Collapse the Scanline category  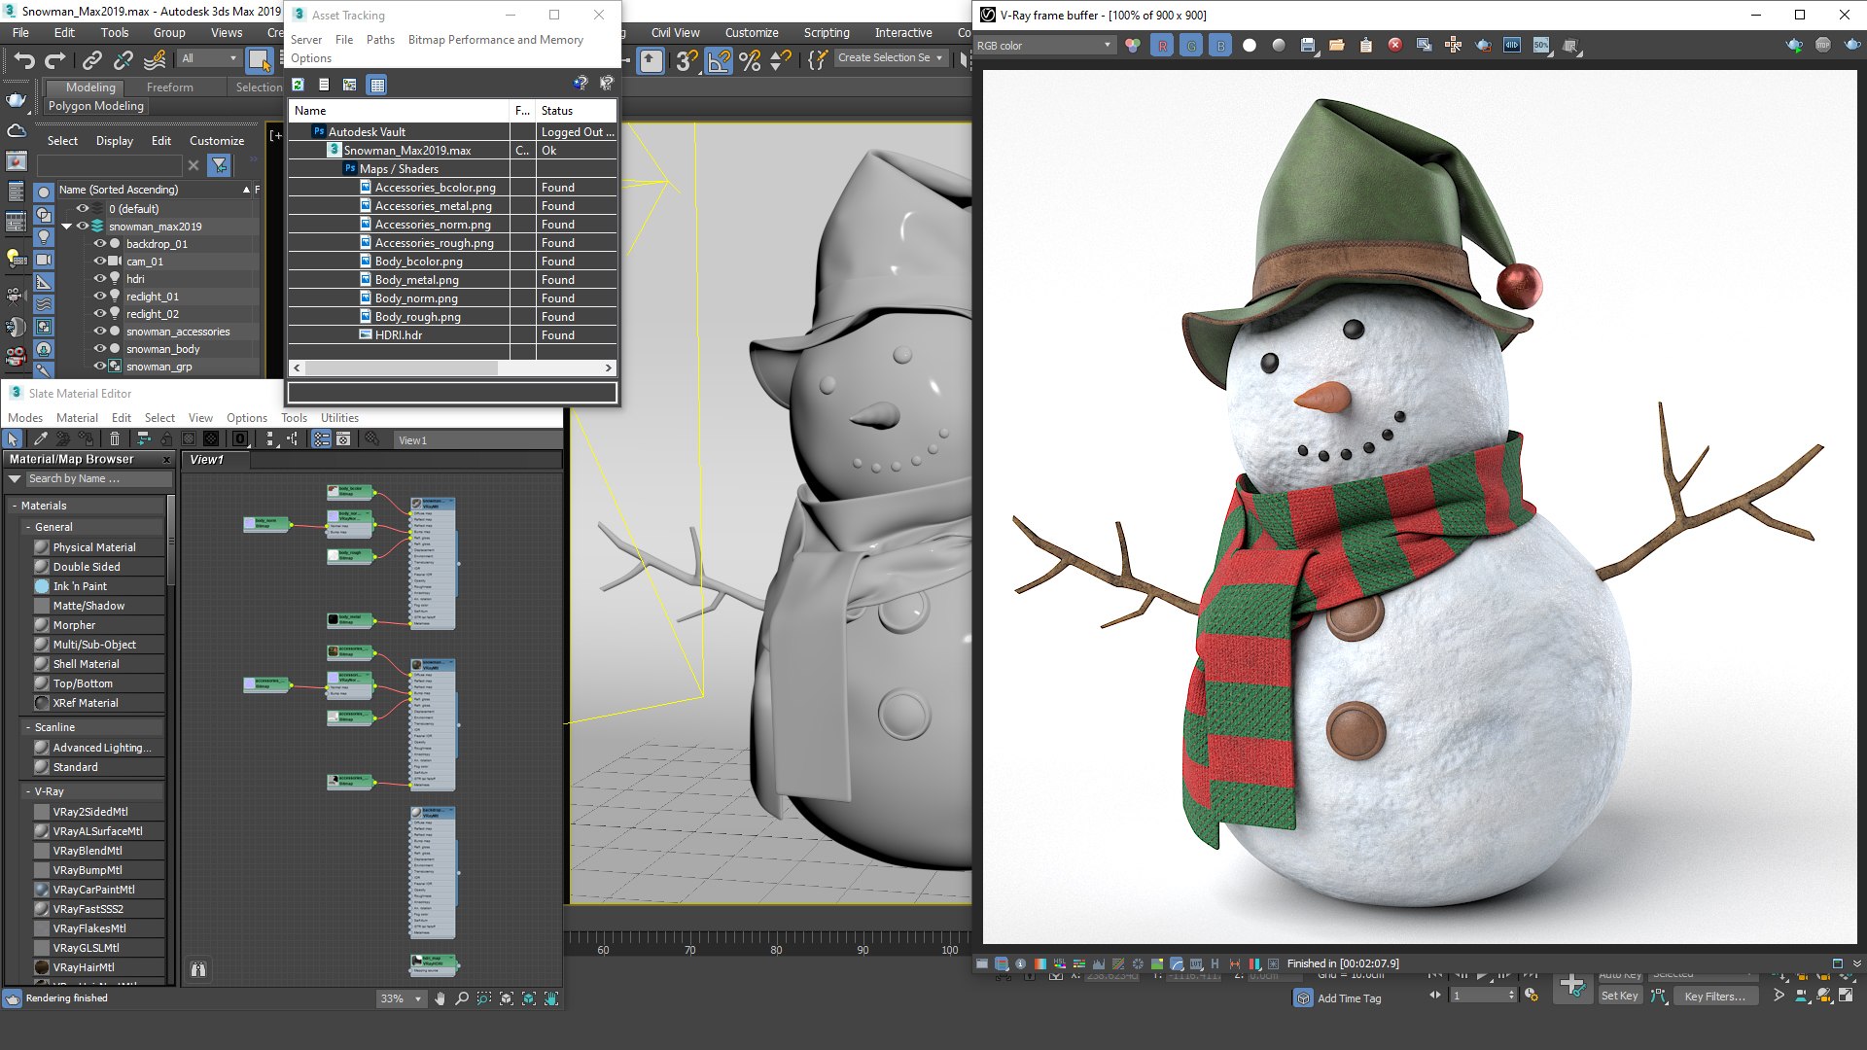(x=27, y=727)
